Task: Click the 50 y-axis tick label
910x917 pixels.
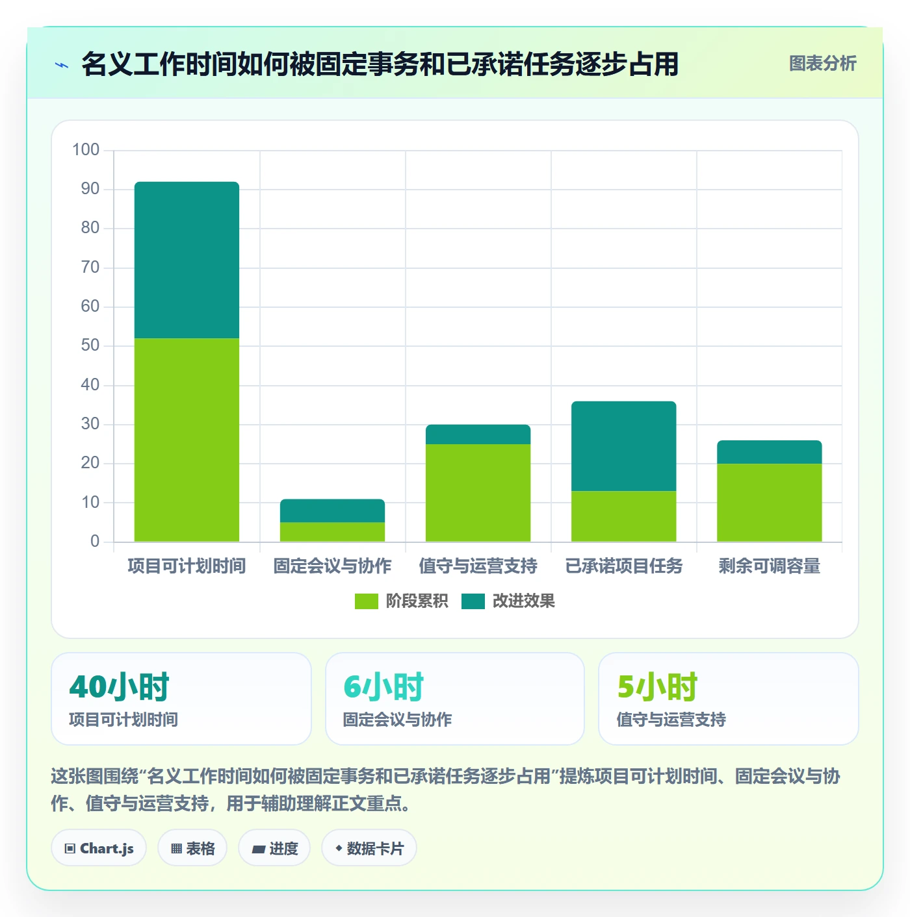Action: [x=90, y=345]
